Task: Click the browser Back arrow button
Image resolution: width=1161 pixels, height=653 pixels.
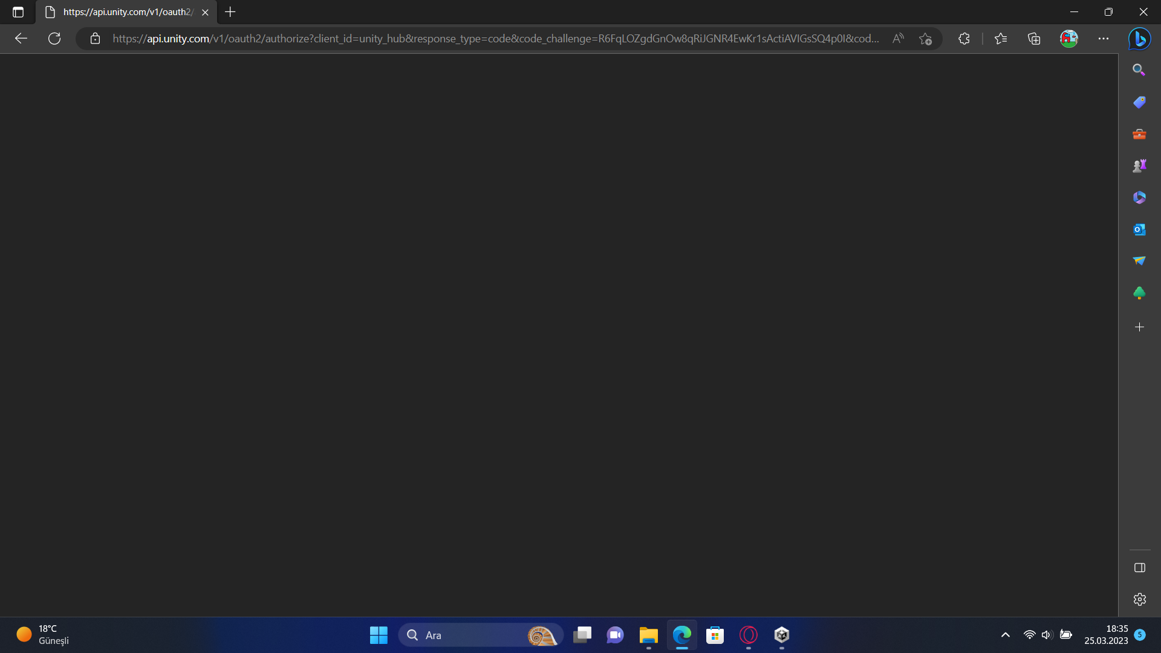Action: [21, 39]
